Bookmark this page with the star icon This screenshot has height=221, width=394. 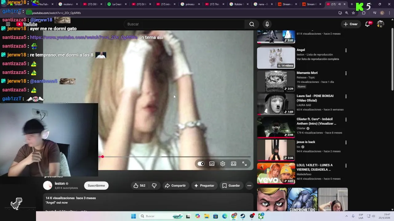(x=353, y=13)
